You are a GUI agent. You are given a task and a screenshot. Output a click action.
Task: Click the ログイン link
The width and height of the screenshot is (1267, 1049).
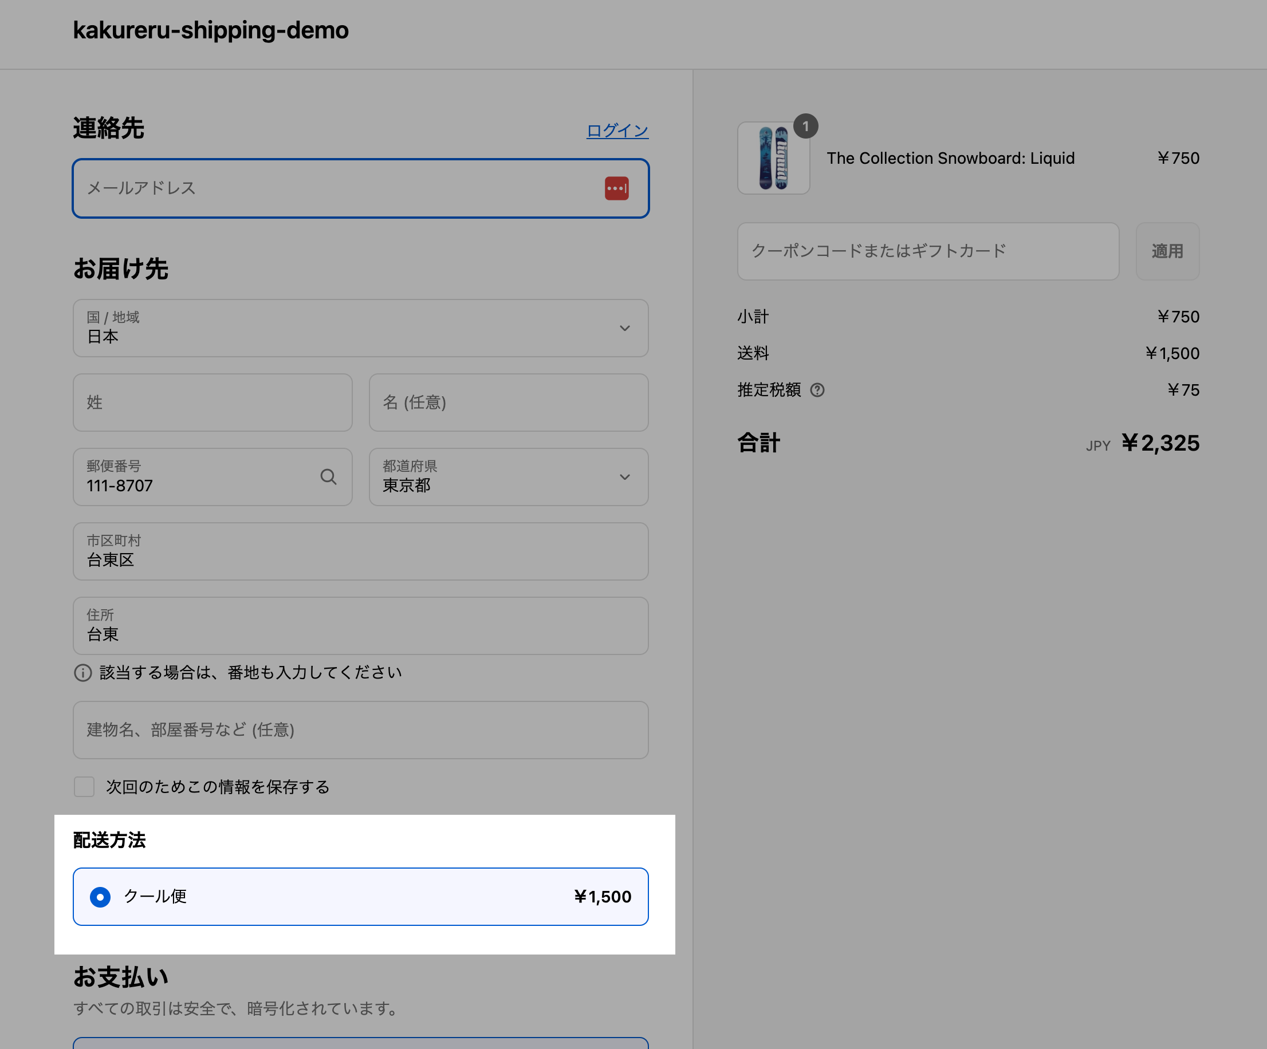point(617,131)
